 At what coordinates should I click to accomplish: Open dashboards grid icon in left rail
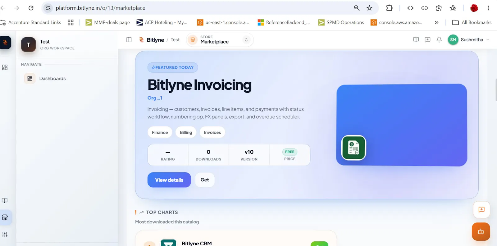click(x=5, y=67)
